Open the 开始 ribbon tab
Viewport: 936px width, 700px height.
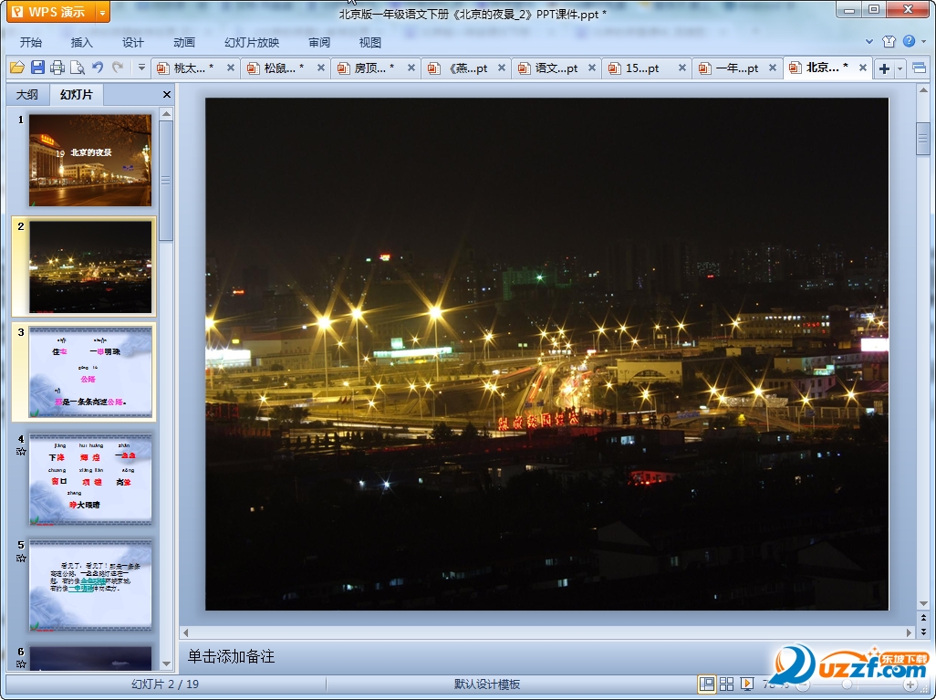(30, 42)
